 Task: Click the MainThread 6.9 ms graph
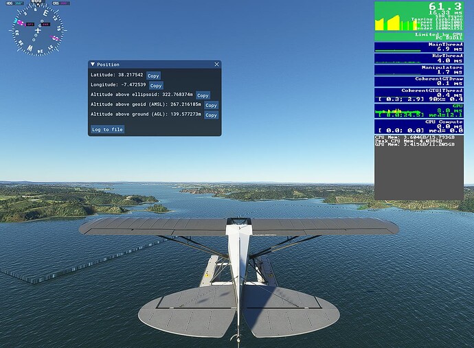418,47
